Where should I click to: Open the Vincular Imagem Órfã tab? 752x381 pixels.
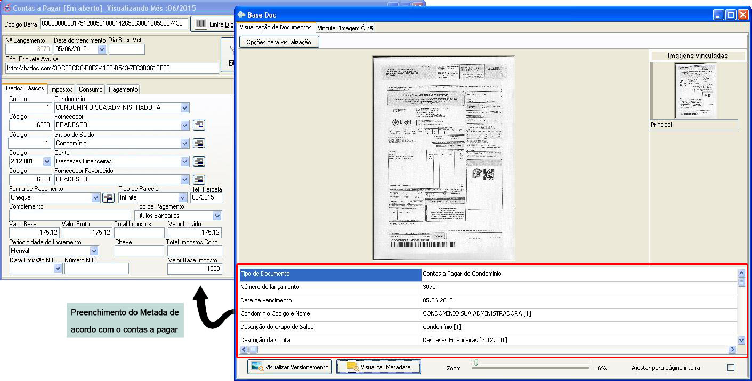tap(345, 28)
